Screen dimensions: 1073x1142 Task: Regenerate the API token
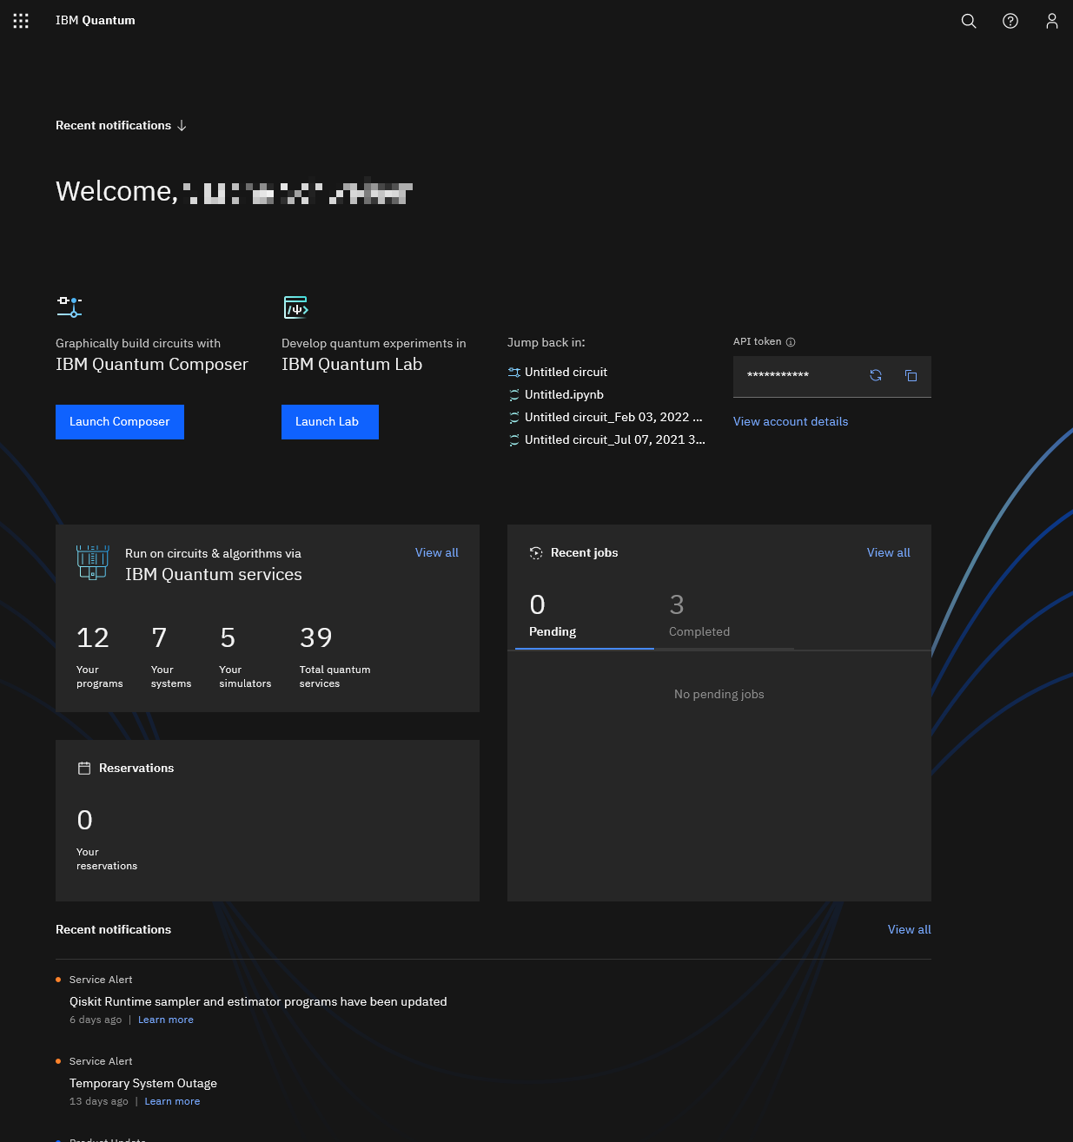(x=876, y=375)
